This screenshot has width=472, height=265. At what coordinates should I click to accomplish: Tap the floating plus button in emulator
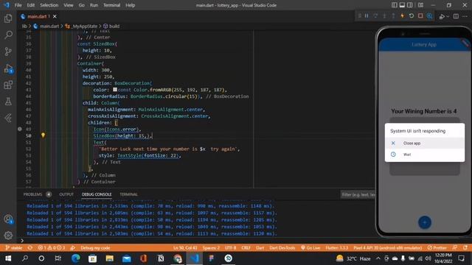coord(425,222)
